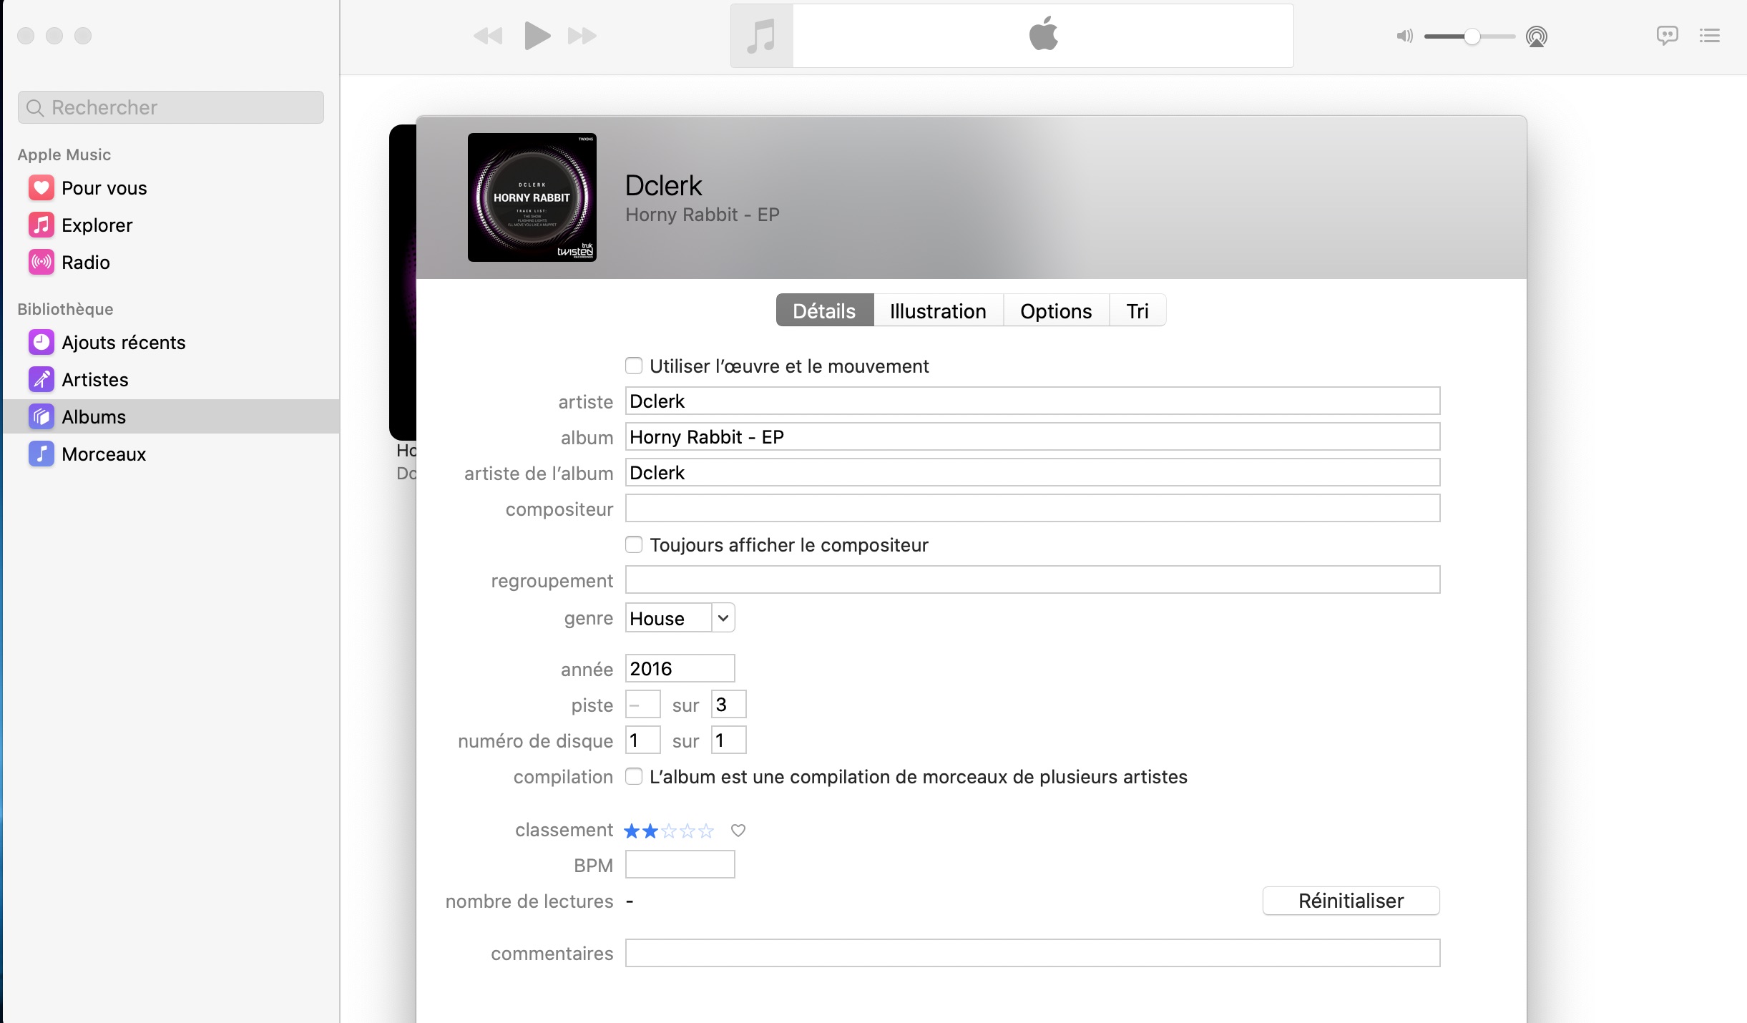Open the AirPlay output icon
The height and width of the screenshot is (1023, 1747).
click(1536, 36)
